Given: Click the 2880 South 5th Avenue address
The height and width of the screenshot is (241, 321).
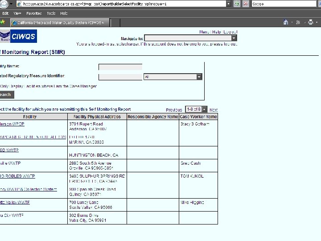Looking at the screenshot, I should pos(90,163).
